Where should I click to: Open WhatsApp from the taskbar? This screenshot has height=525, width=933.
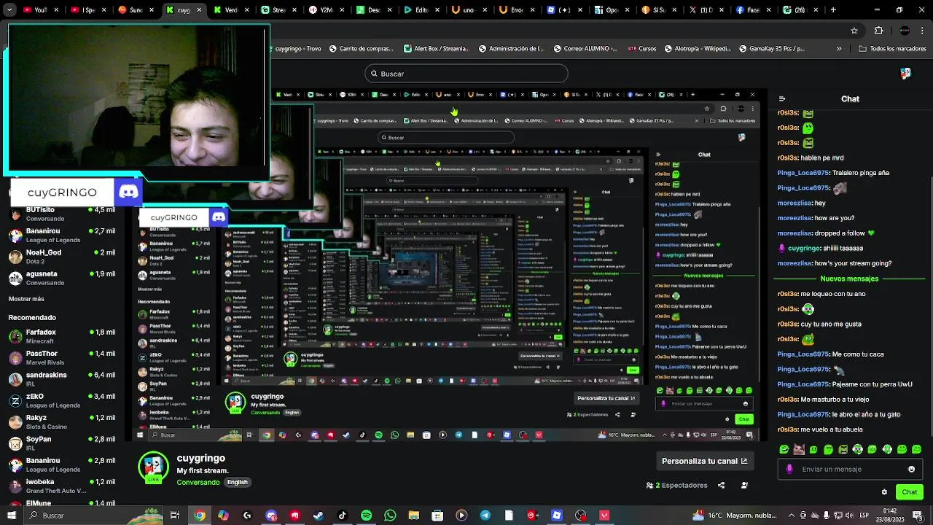[390, 516]
